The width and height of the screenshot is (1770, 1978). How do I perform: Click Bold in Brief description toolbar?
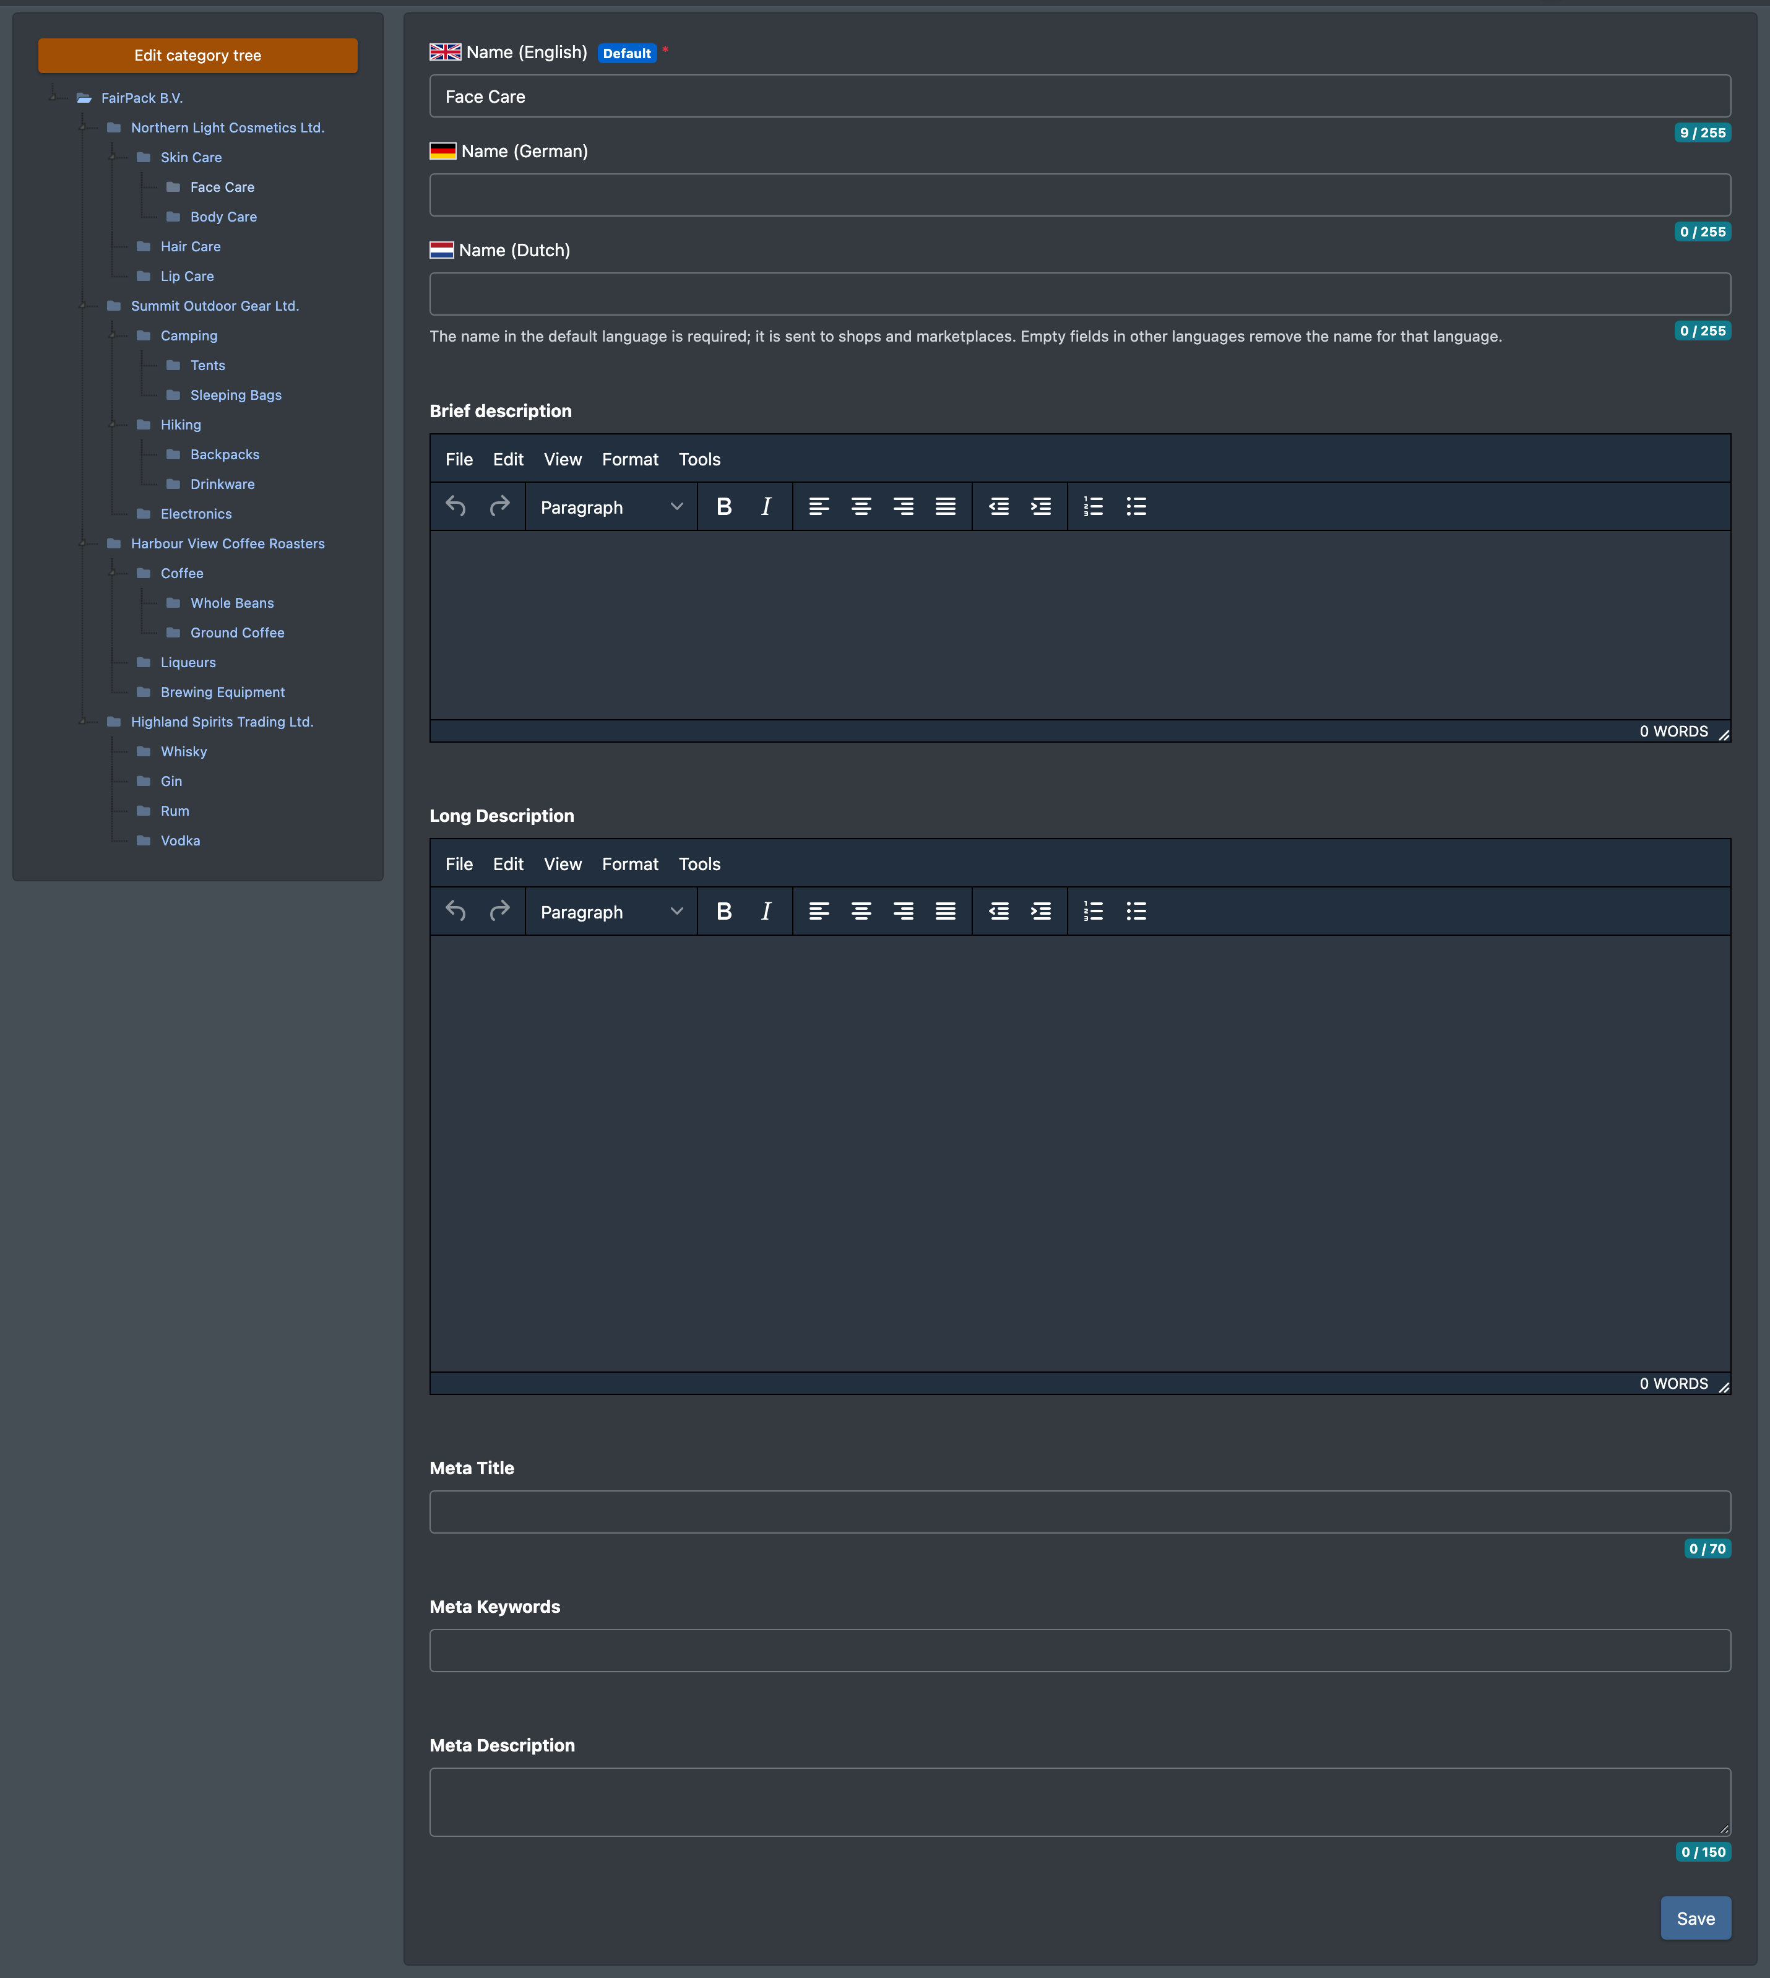(x=723, y=507)
